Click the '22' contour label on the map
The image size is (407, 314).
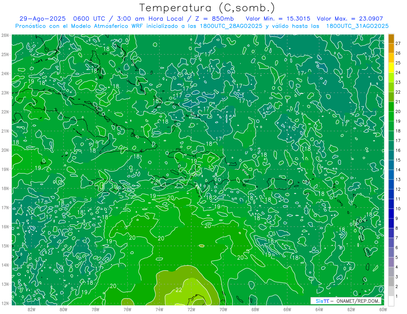(179, 290)
